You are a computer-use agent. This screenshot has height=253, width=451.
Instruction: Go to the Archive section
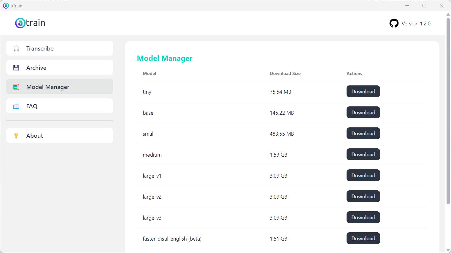point(60,67)
